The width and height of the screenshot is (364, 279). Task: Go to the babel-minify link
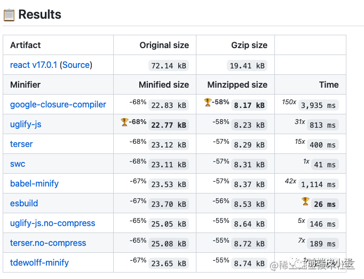pyautogui.click(x=34, y=183)
